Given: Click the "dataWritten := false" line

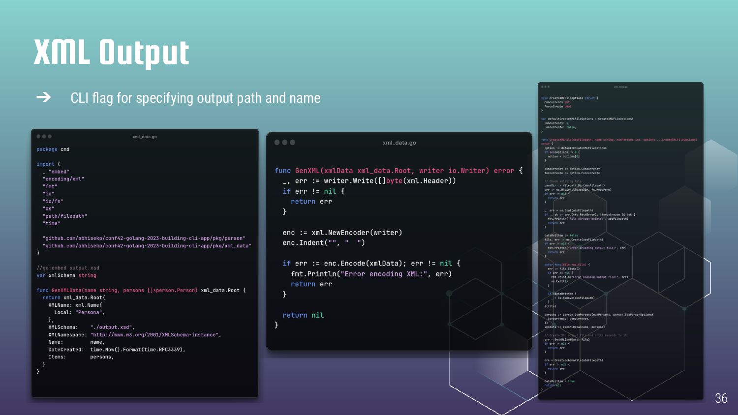Looking at the screenshot, I should [x=561, y=236].
